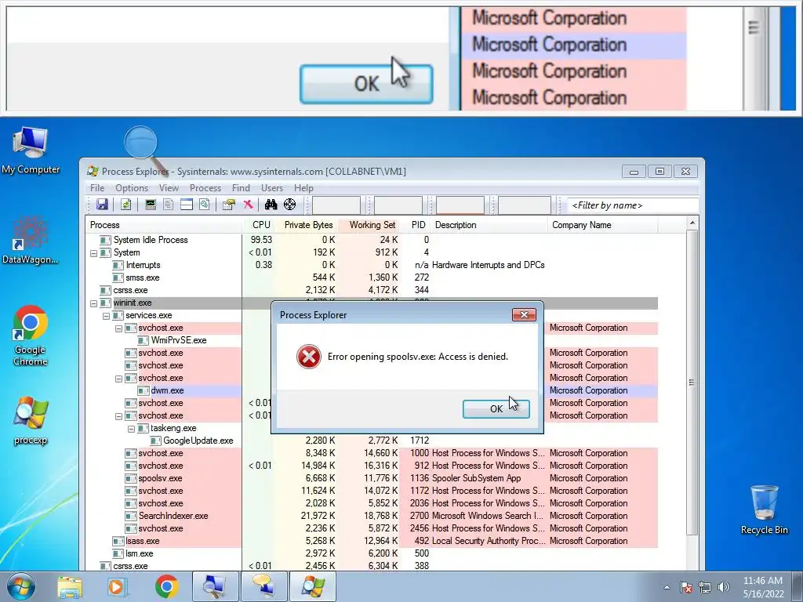Sort by the PID column header
This screenshot has width=803, height=602.
[416, 225]
